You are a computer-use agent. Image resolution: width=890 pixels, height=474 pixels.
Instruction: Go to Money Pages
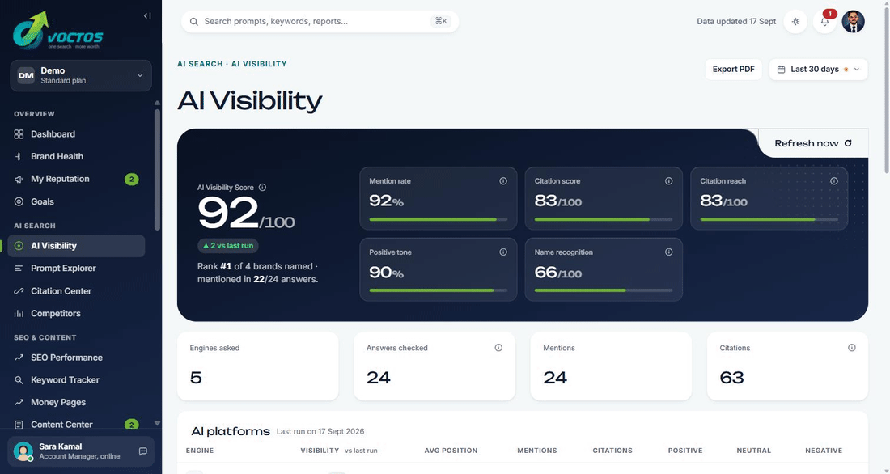click(x=77, y=402)
